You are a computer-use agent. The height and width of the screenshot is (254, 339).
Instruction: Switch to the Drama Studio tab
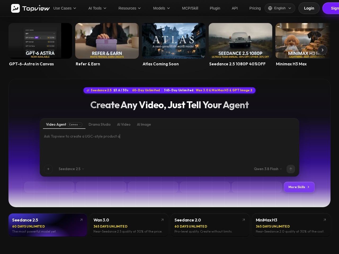coord(100,124)
